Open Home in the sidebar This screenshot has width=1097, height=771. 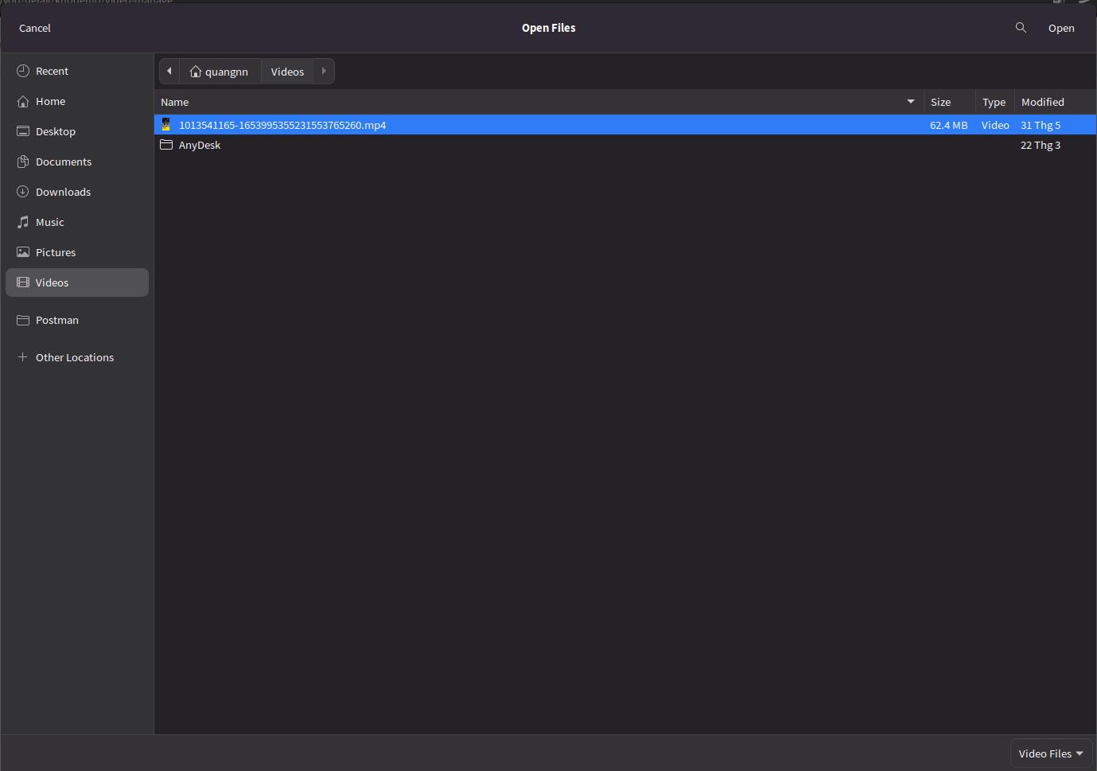tap(77, 101)
